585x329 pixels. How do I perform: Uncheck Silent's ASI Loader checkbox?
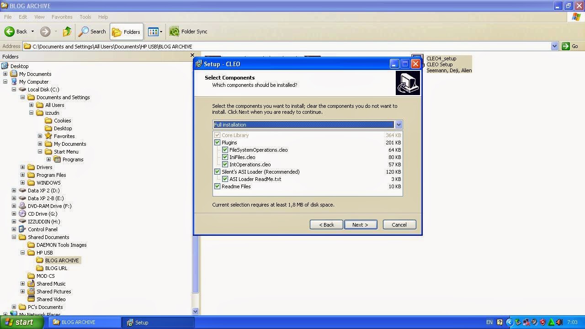coord(218,172)
